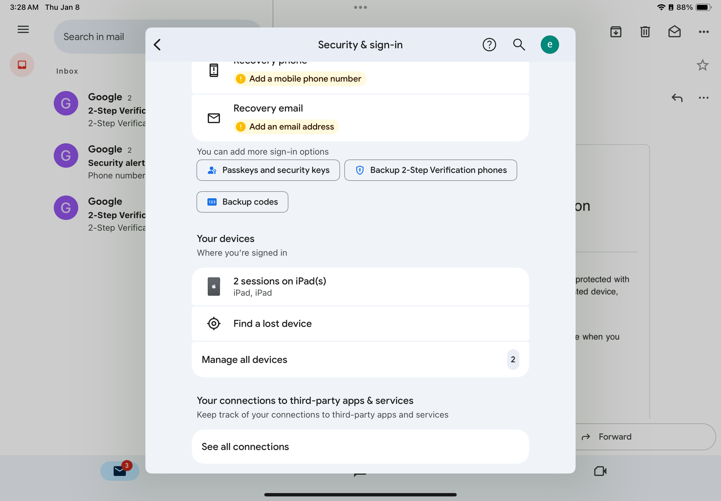Viewport: 721px width, 501px height.
Task: Select Find a lost device
Action: [360, 323]
